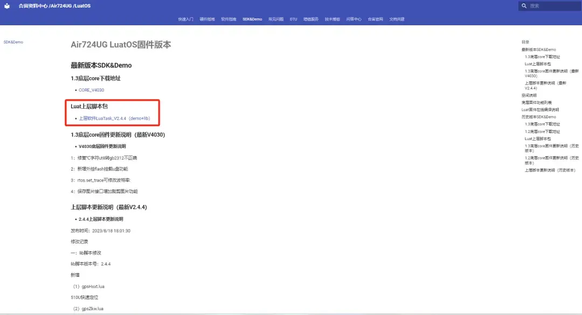Click the lib脚本版本号：2.4.4 line
The height and width of the screenshot is (315, 582).
(91, 264)
